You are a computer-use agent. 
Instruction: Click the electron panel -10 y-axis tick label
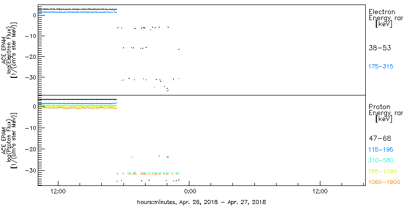(x=31, y=36)
